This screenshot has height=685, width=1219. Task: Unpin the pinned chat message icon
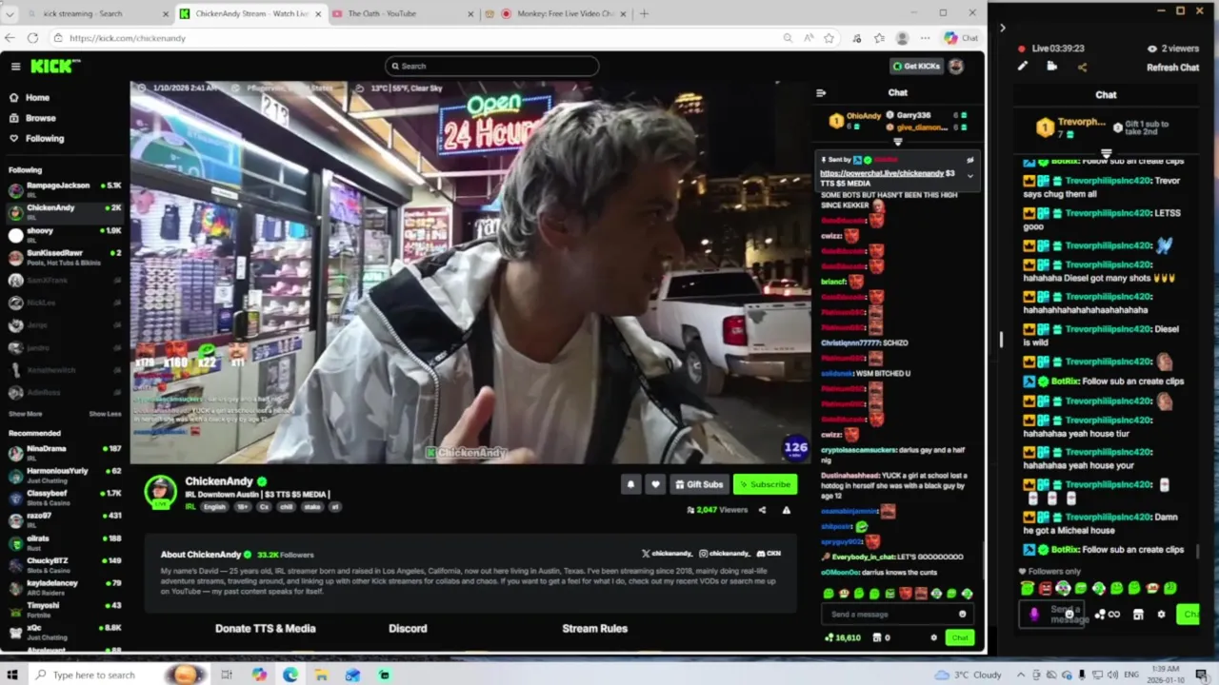tap(970, 160)
